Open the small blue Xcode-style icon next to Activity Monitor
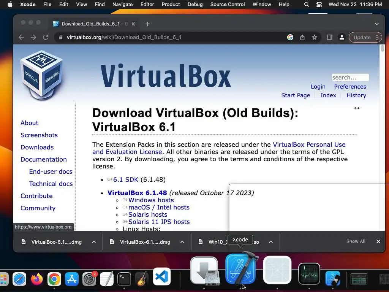Image resolution: width=389 pixels, height=292 pixels. [x=333, y=278]
